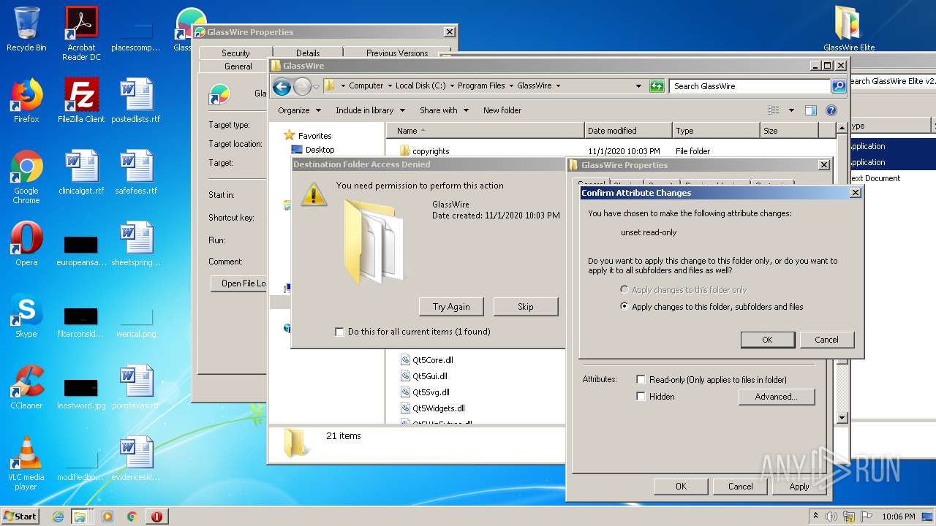Screen dimensions: 936x526
Task: Expand the address bar history dropdown
Action: tap(639, 86)
